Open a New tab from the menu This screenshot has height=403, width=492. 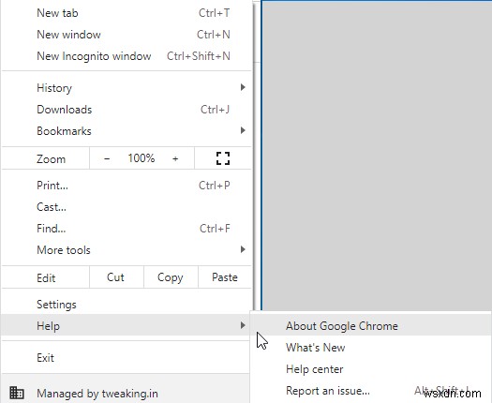point(127,13)
